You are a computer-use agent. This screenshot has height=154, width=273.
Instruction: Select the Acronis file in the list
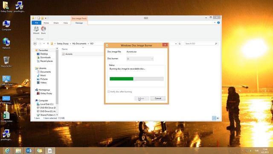click(x=69, y=54)
